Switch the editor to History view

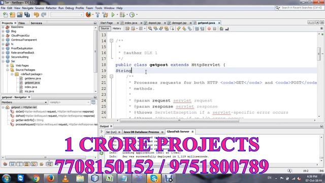click(x=117, y=28)
